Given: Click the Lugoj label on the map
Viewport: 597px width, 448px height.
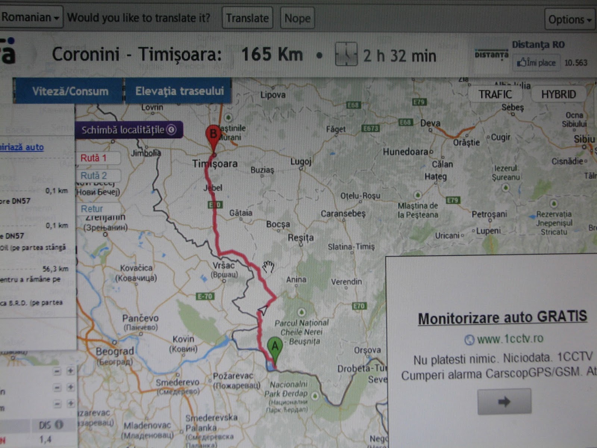Looking at the screenshot, I should click(x=301, y=162).
